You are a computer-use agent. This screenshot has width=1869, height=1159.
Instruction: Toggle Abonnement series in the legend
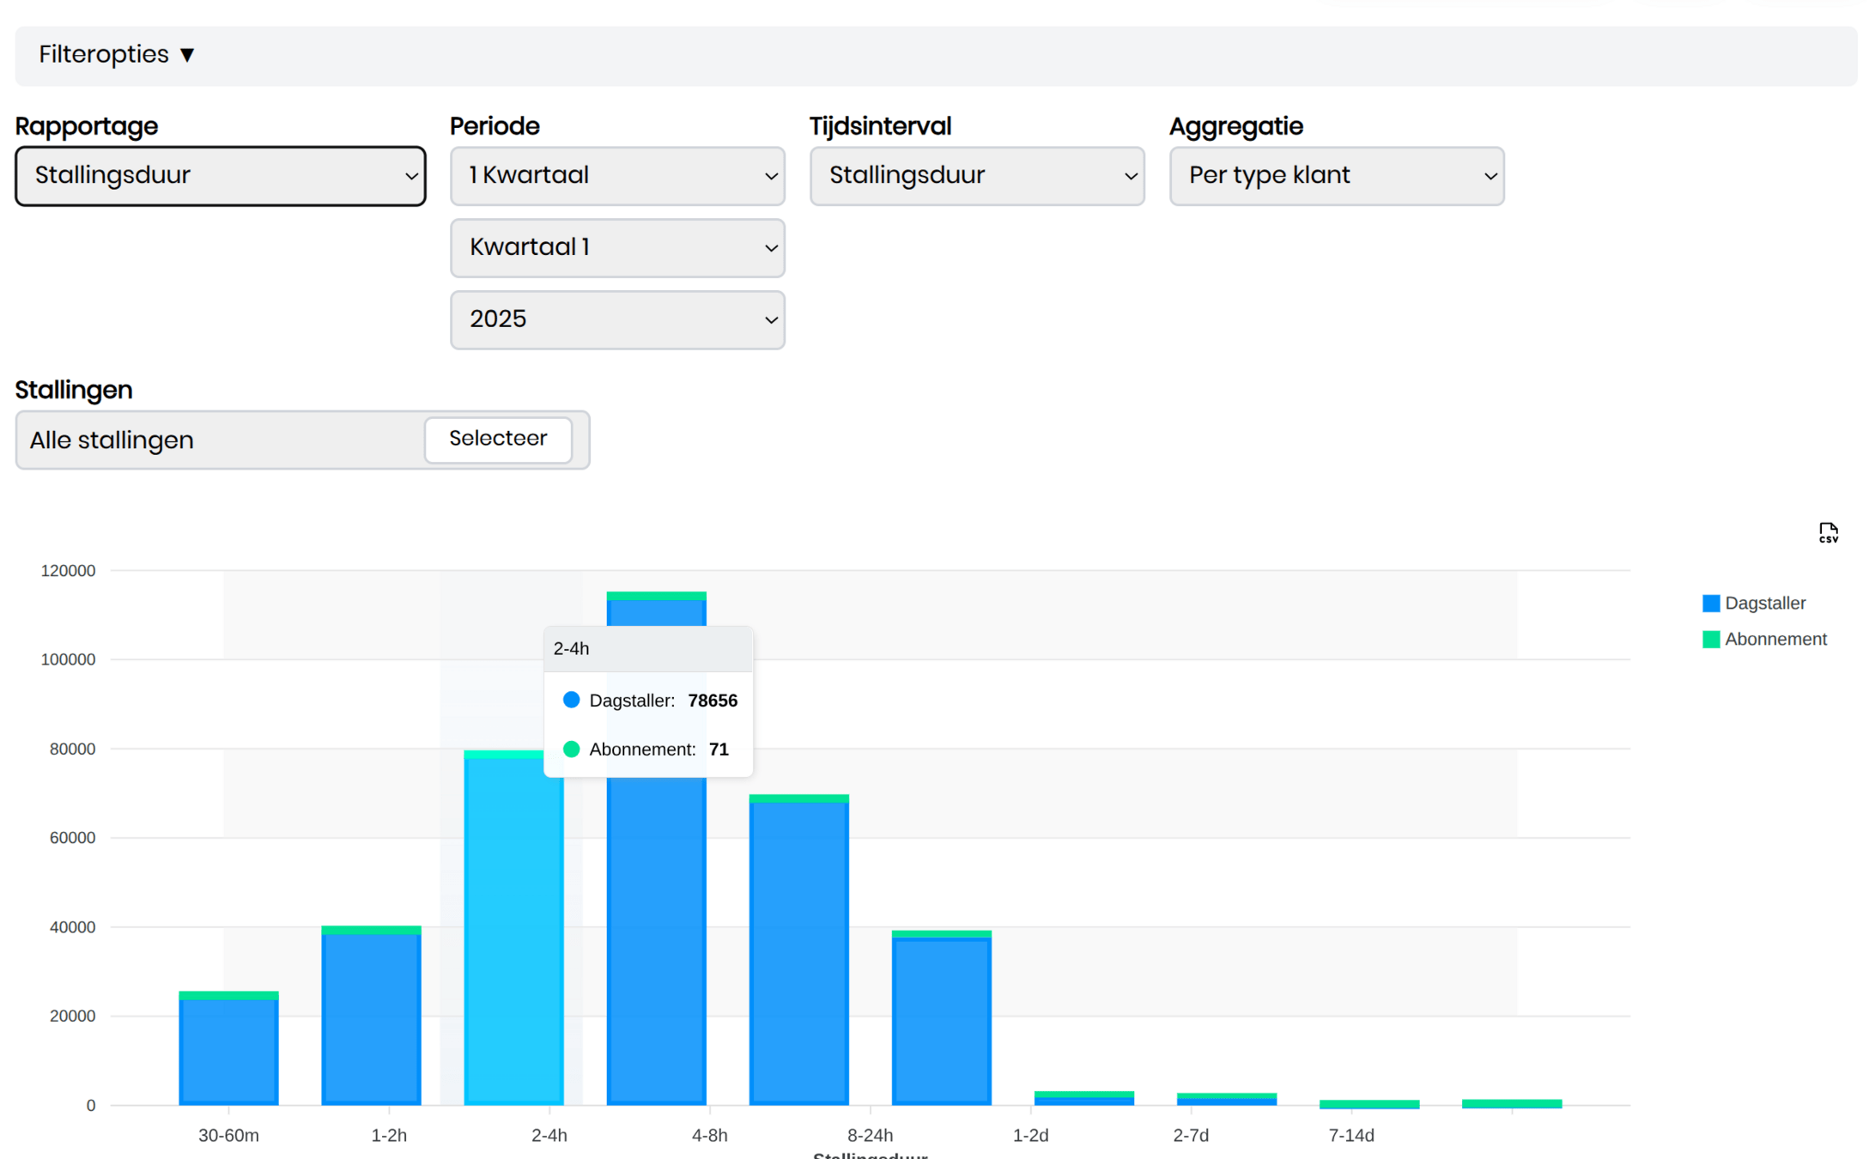tap(1775, 640)
